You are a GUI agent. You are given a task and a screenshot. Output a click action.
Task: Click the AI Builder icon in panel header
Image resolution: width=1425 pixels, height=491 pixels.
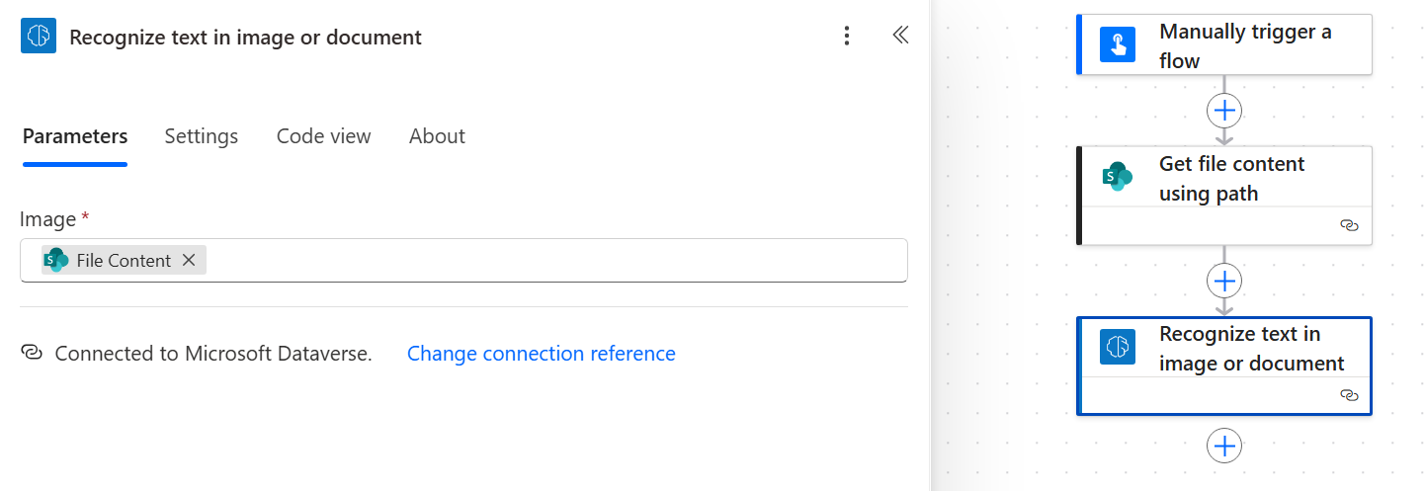[39, 37]
